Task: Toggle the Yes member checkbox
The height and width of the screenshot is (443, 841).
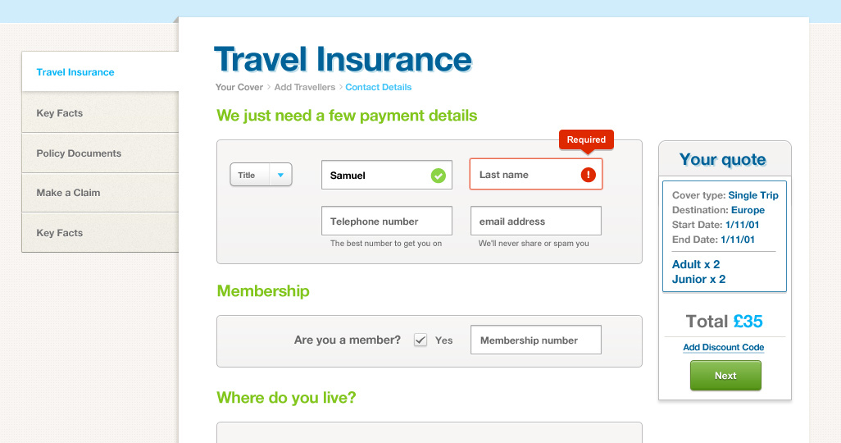Action: click(x=420, y=340)
